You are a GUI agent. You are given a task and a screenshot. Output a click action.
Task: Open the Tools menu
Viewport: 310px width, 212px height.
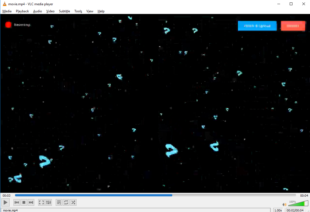click(78, 11)
